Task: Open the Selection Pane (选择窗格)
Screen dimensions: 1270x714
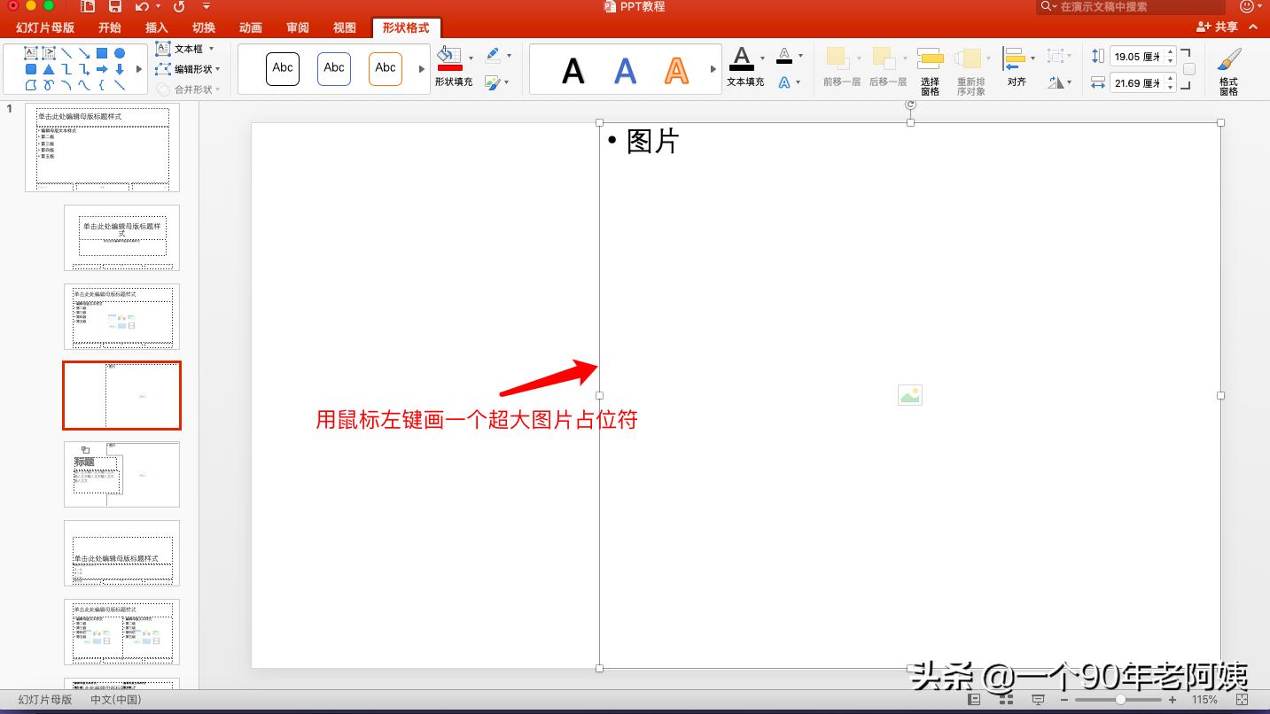Action: coord(930,71)
